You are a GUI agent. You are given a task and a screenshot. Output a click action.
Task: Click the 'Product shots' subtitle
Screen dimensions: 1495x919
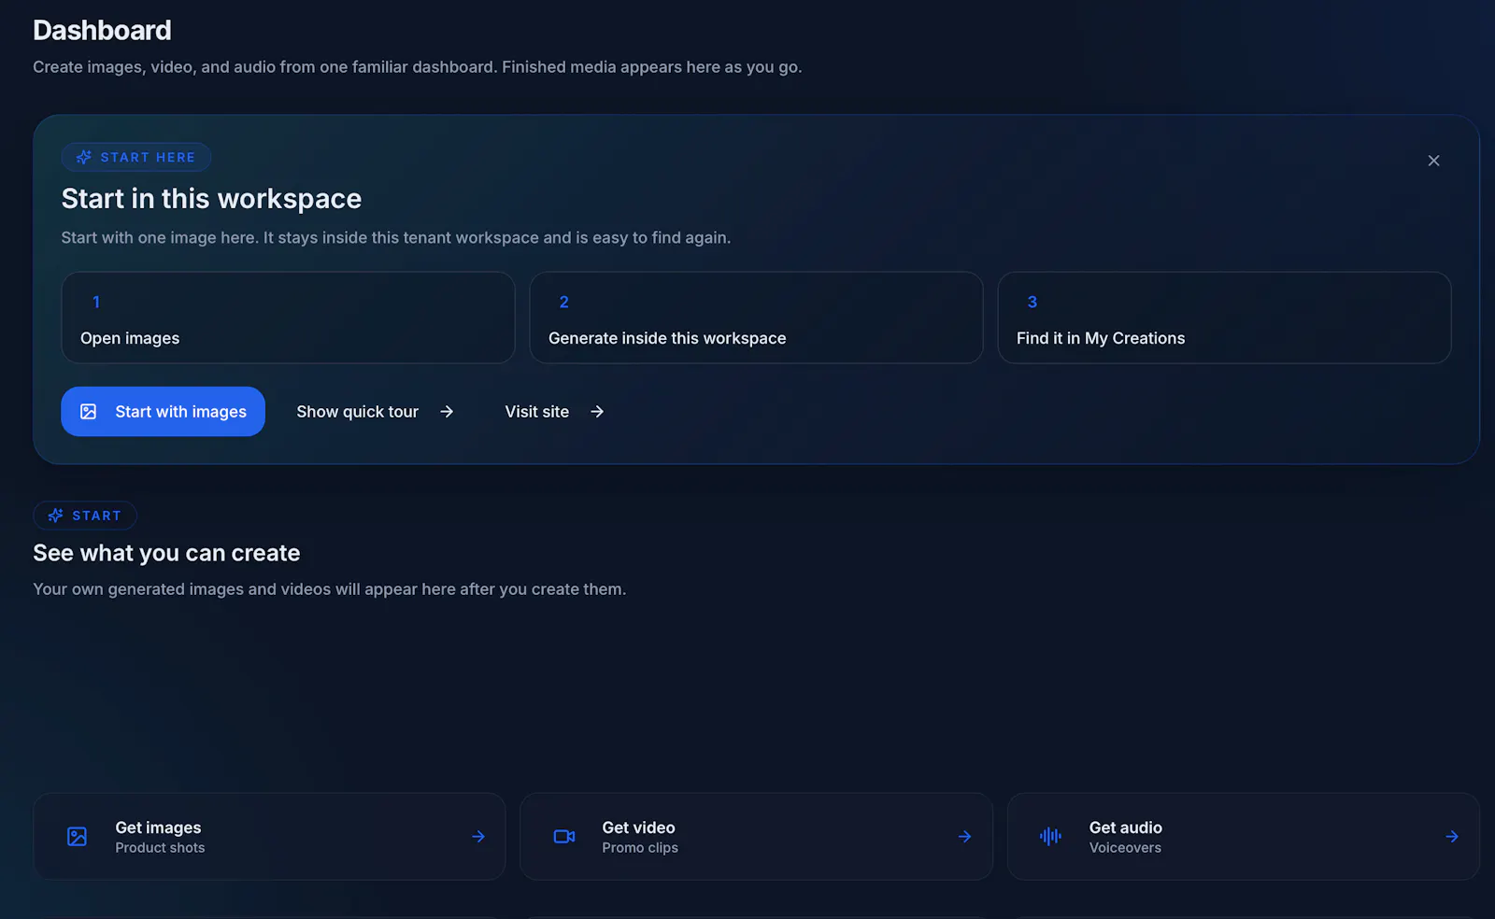[x=160, y=848]
